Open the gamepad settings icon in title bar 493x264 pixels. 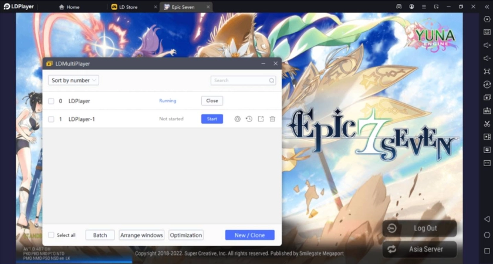tap(399, 6)
